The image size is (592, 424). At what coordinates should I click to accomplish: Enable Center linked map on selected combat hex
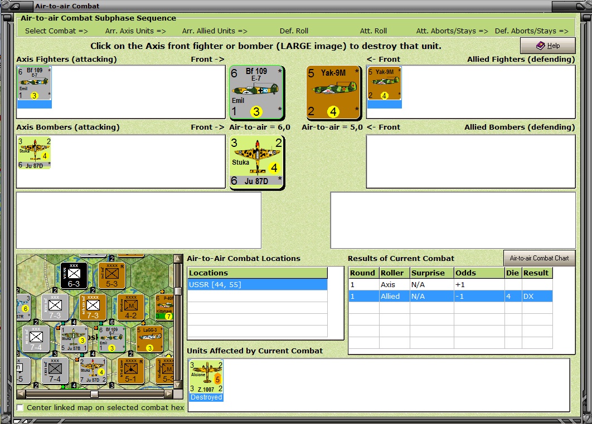tap(20, 408)
